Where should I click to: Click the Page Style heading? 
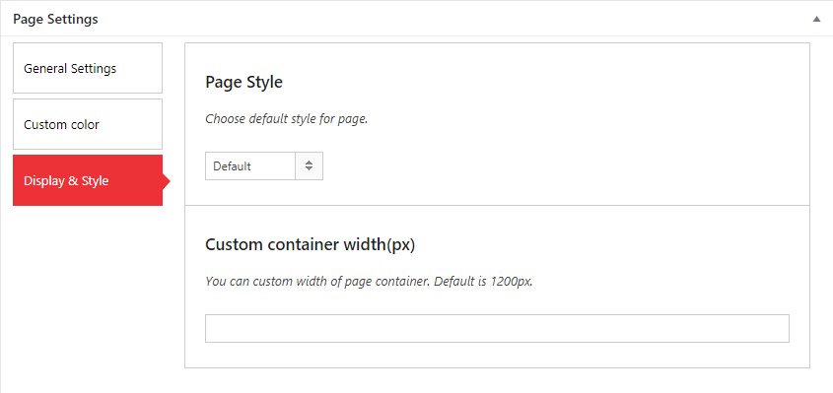tap(243, 83)
